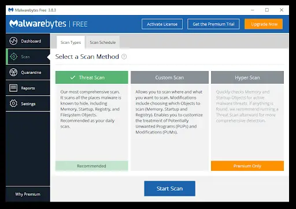Click the help question mark beside Select a Scan Method

[124, 57]
